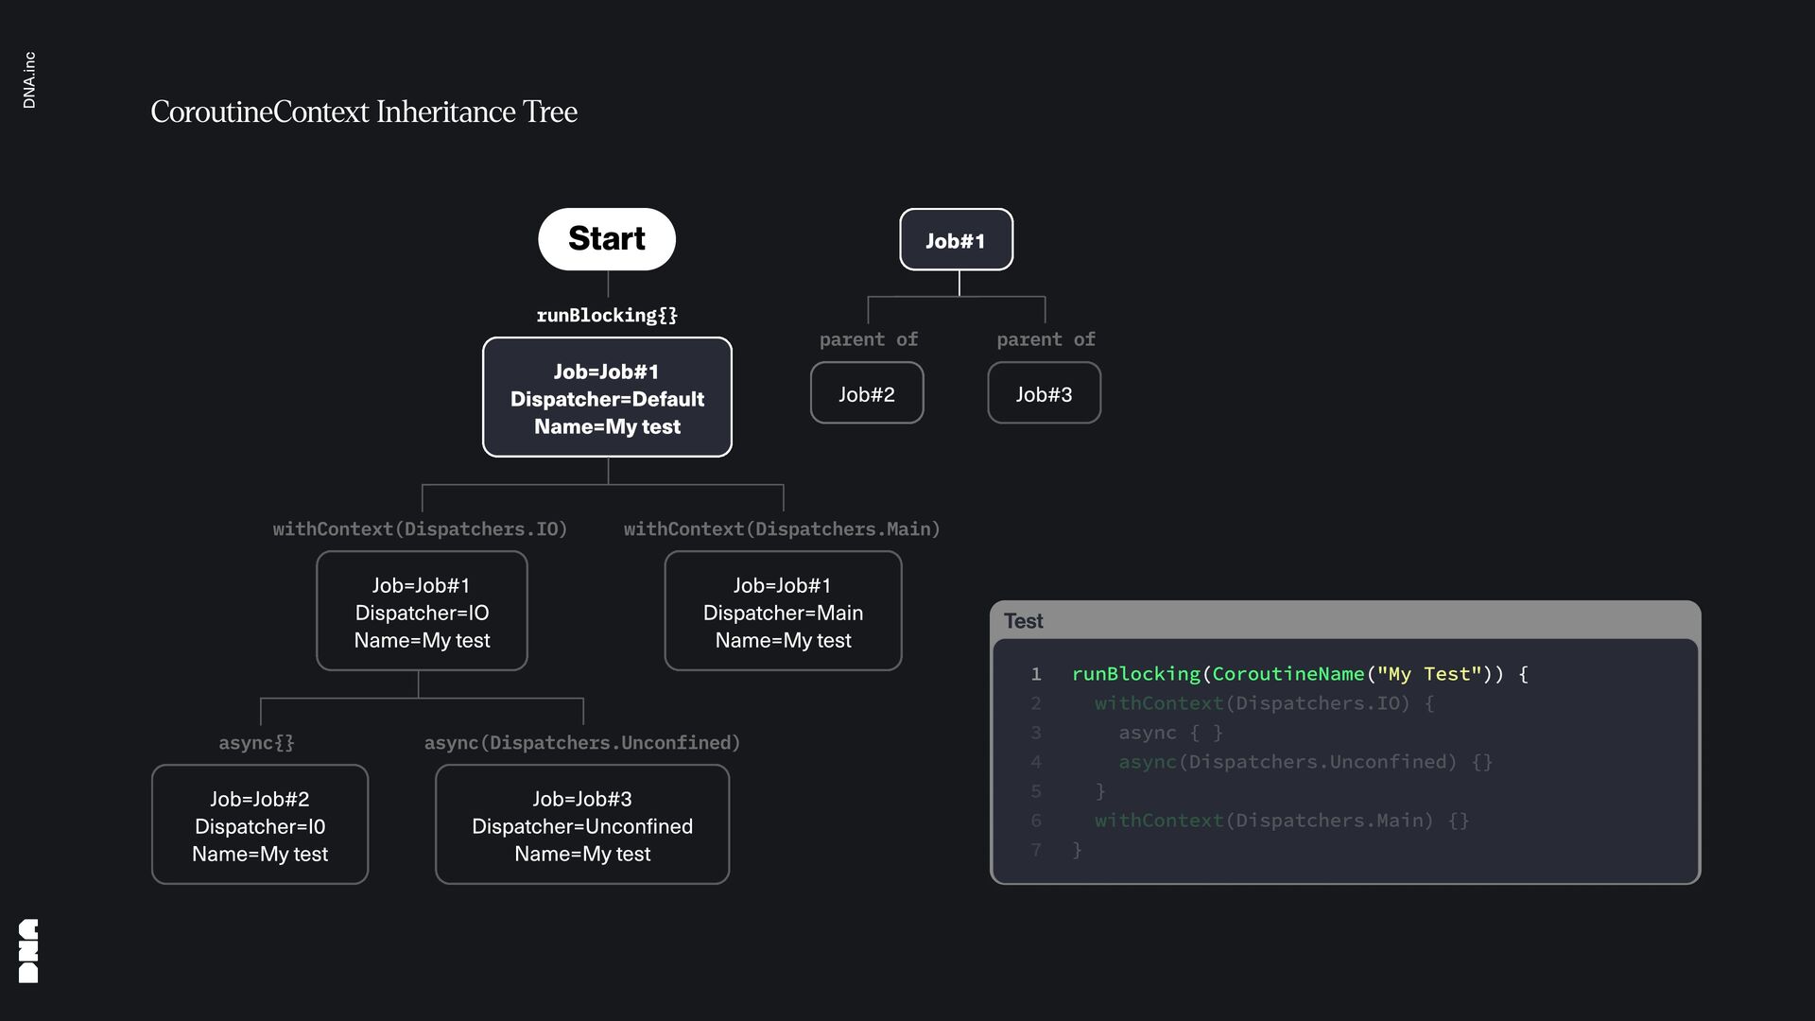Viewport: 1815px width, 1021px height.
Task: Click the Dispatcher=Default context box
Action: click(x=607, y=398)
